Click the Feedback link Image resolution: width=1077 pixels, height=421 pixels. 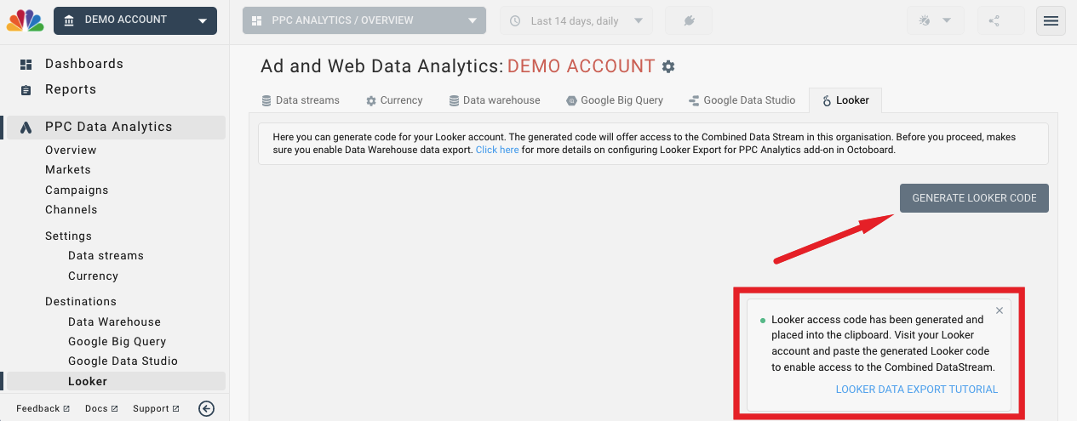coord(43,408)
